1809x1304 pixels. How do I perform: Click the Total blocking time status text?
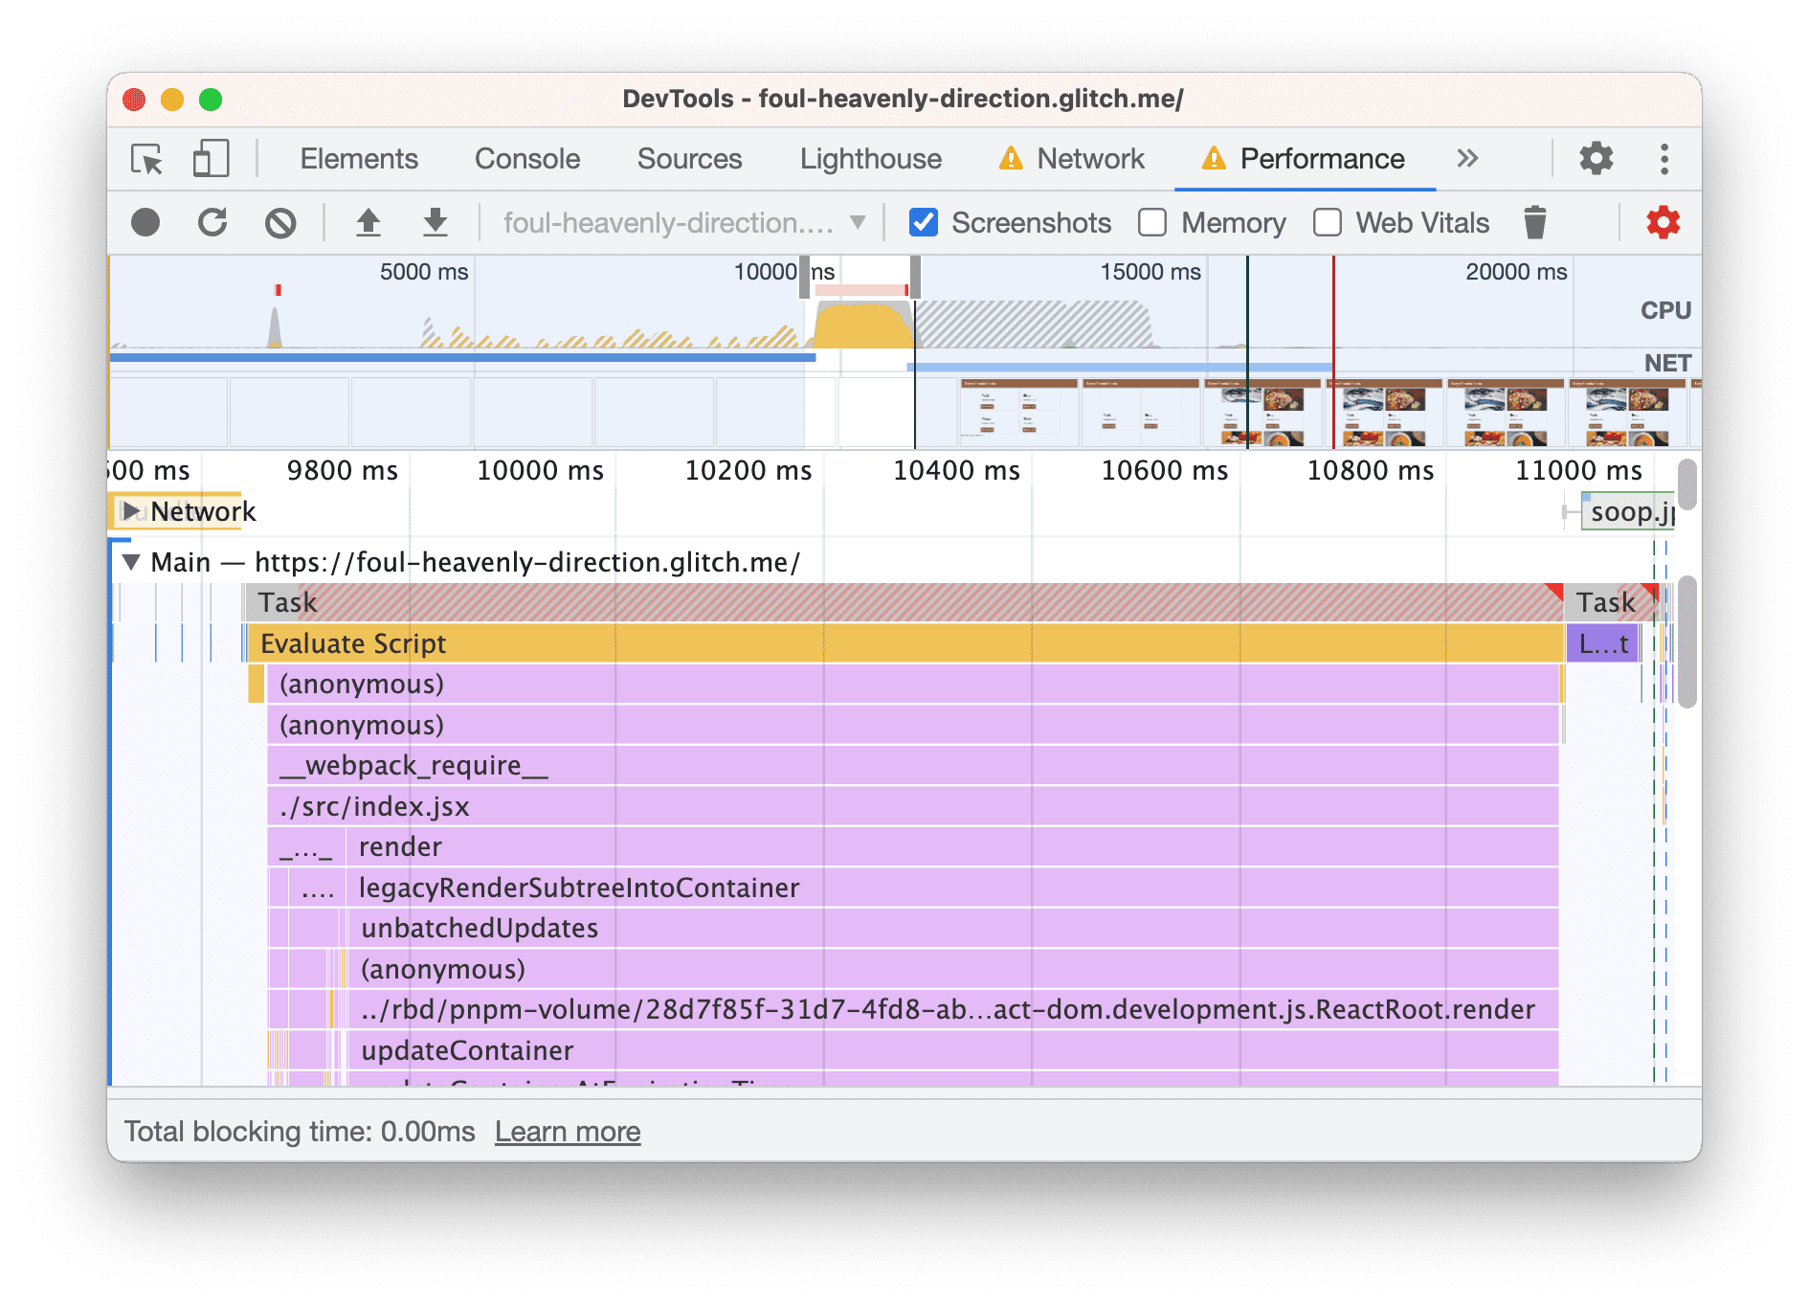pos(300,1132)
